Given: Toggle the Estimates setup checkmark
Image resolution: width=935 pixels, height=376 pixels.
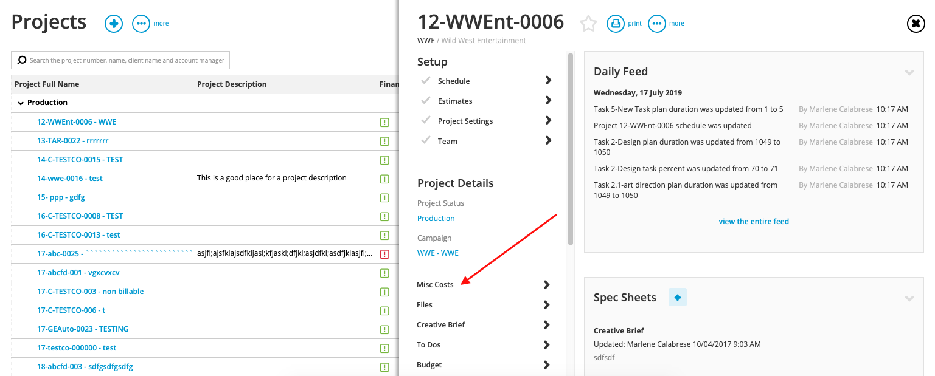Looking at the screenshot, I should [426, 101].
